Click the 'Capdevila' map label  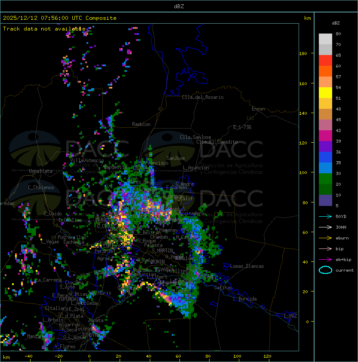click(115, 167)
